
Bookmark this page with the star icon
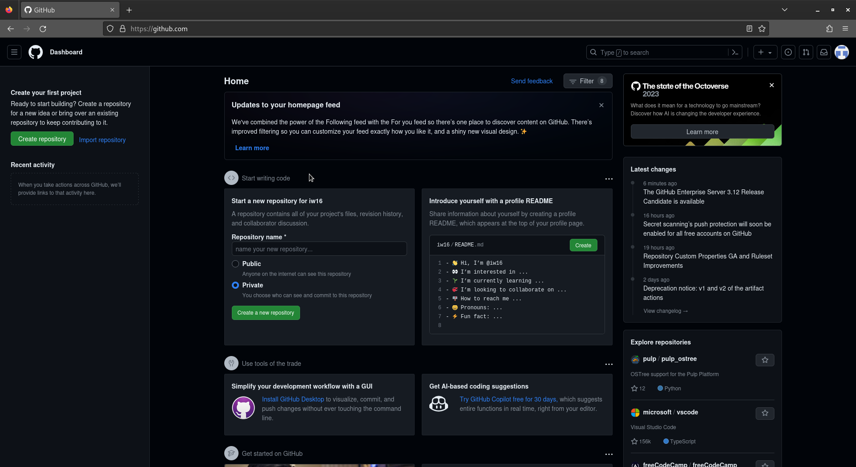(762, 29)
